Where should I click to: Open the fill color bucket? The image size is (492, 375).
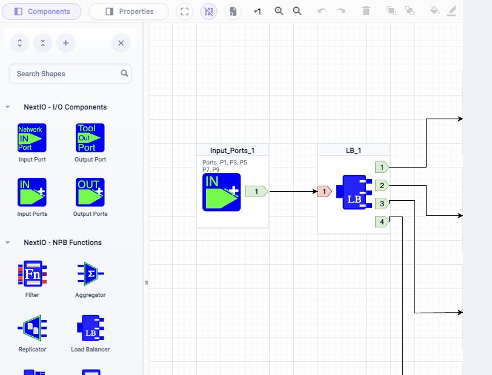pyautogui.click(x=434, y=11)
